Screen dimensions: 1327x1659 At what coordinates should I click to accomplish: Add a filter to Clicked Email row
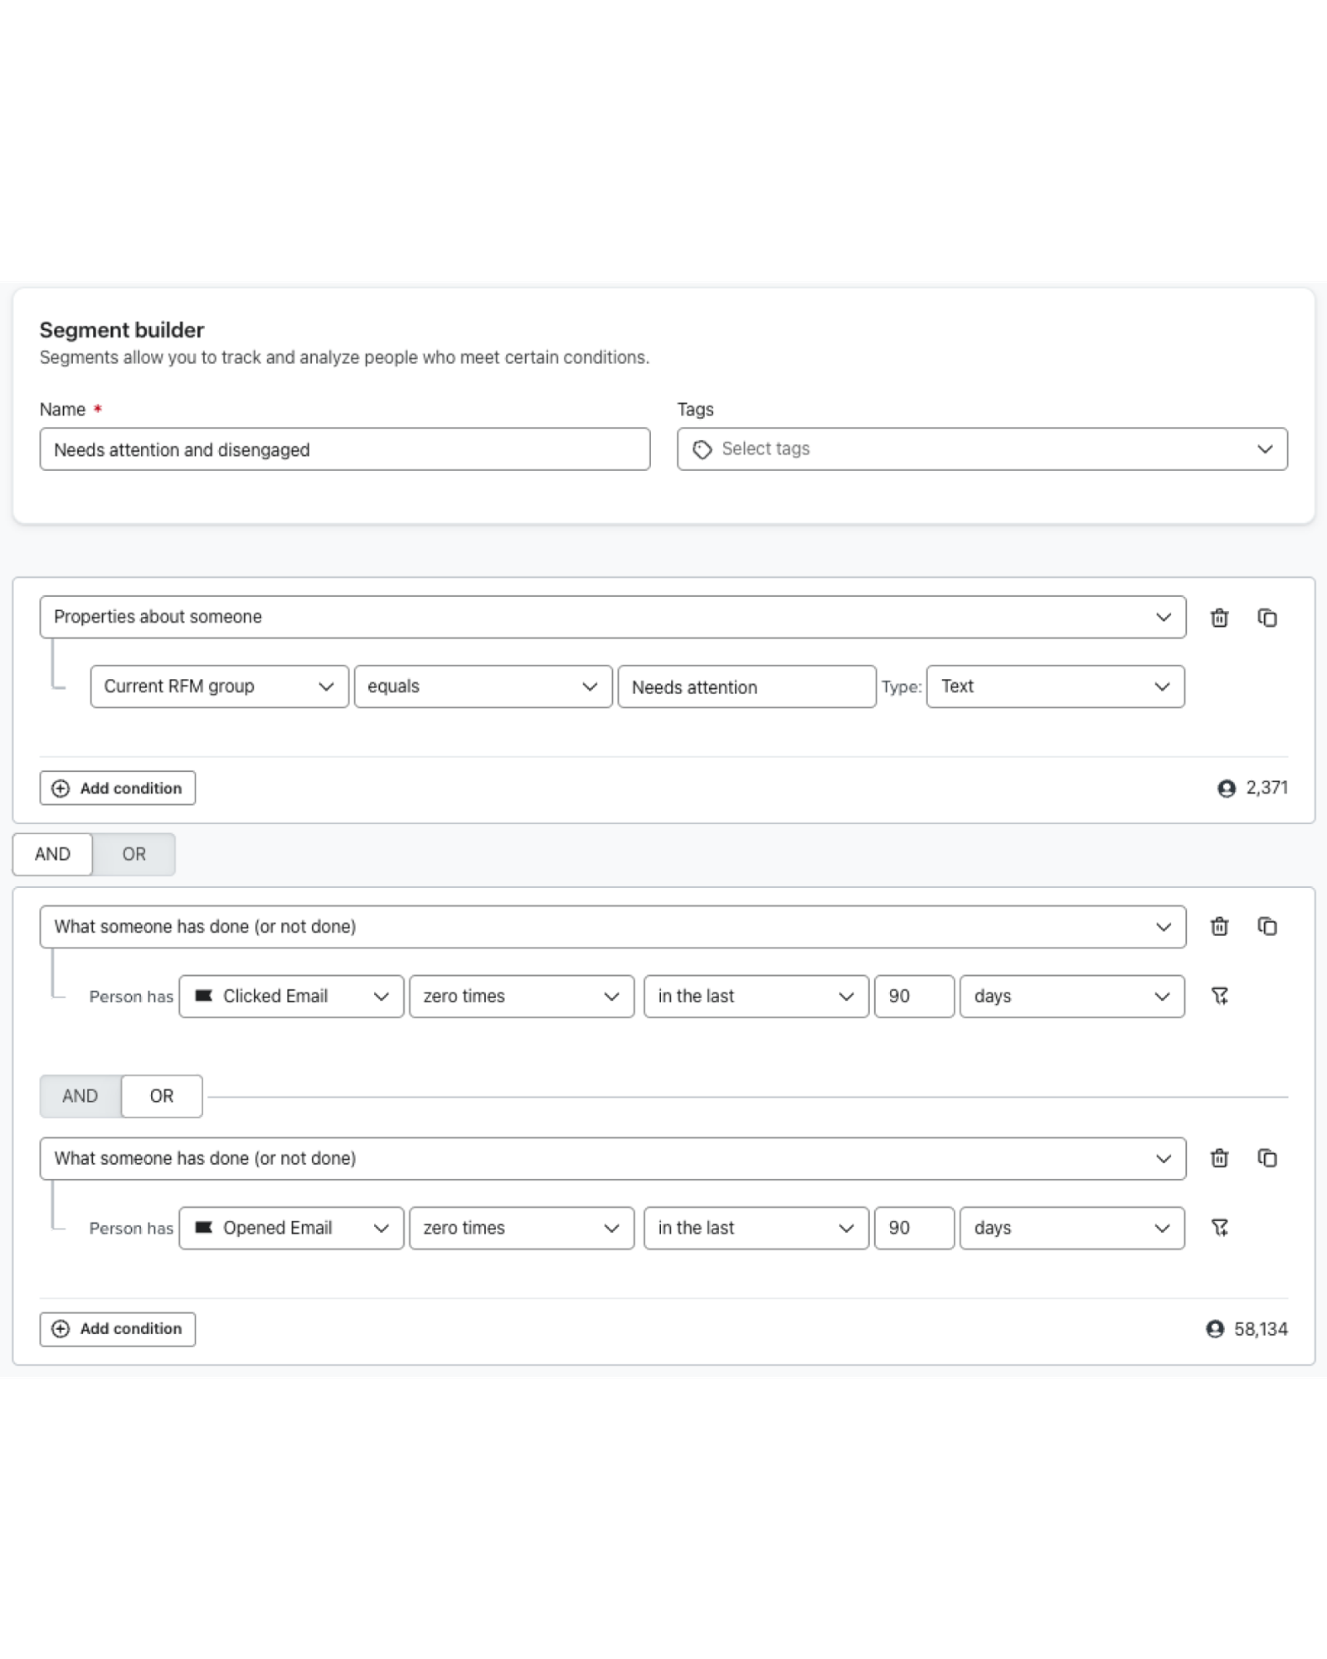click(1219, 996)
